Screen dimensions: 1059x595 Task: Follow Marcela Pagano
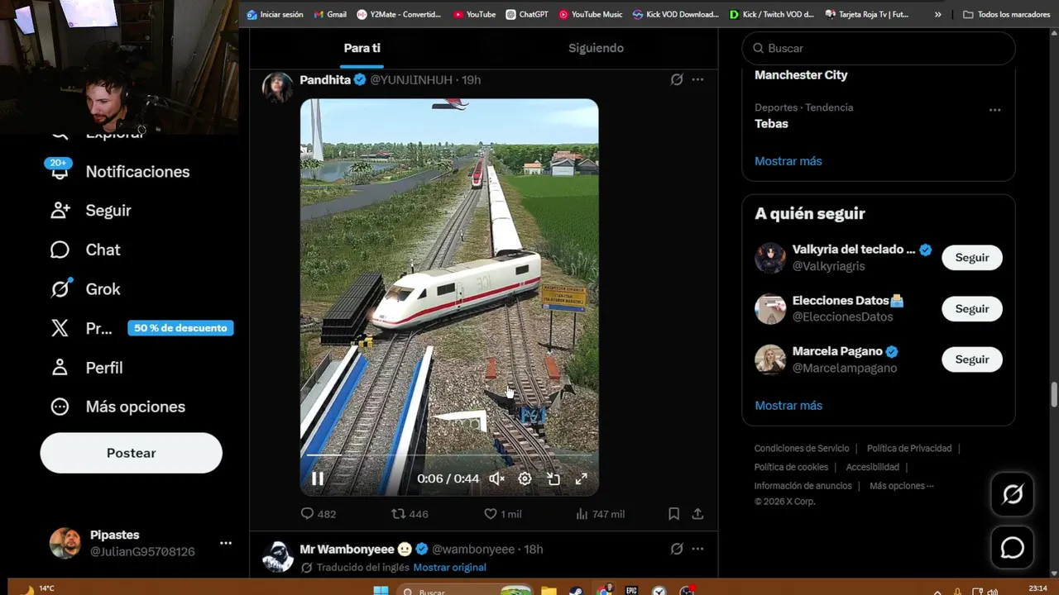pos(972,359)
